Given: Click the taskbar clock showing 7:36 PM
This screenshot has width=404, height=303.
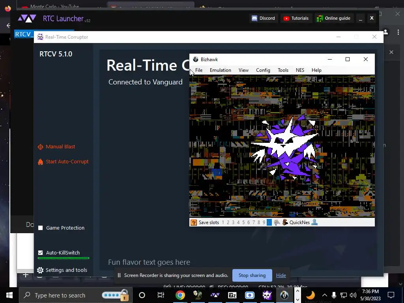Looking at the screenshot, I should coord(370,295).
